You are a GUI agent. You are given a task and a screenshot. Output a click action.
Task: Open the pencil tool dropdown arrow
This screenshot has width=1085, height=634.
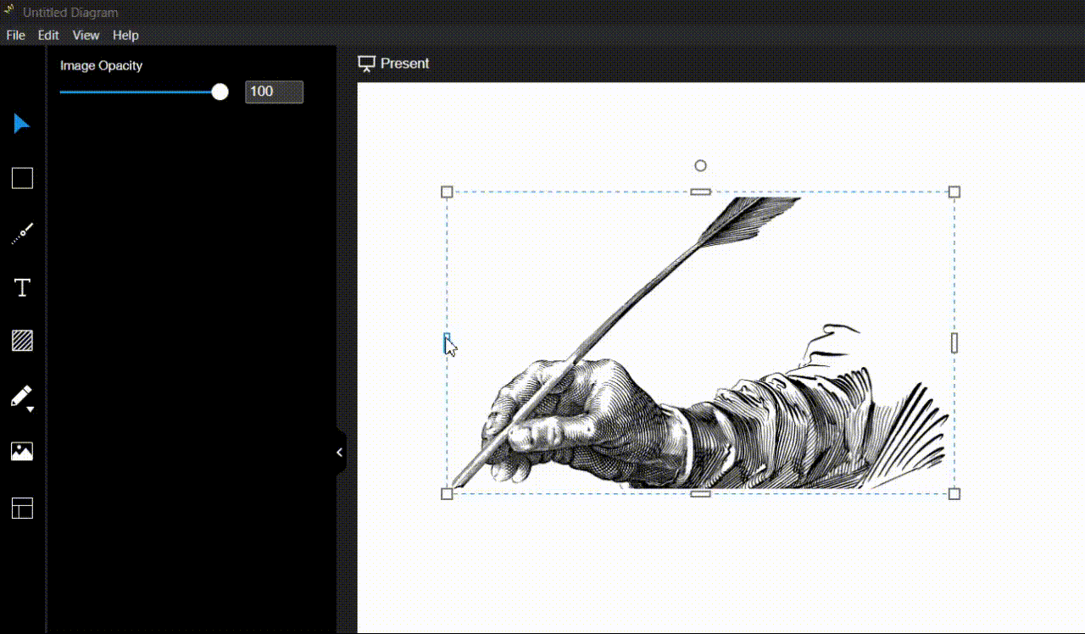click(x=31, y=409)
